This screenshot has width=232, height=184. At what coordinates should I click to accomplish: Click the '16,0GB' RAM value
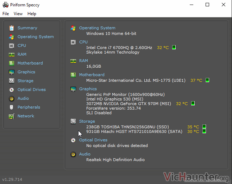point(94,66)
